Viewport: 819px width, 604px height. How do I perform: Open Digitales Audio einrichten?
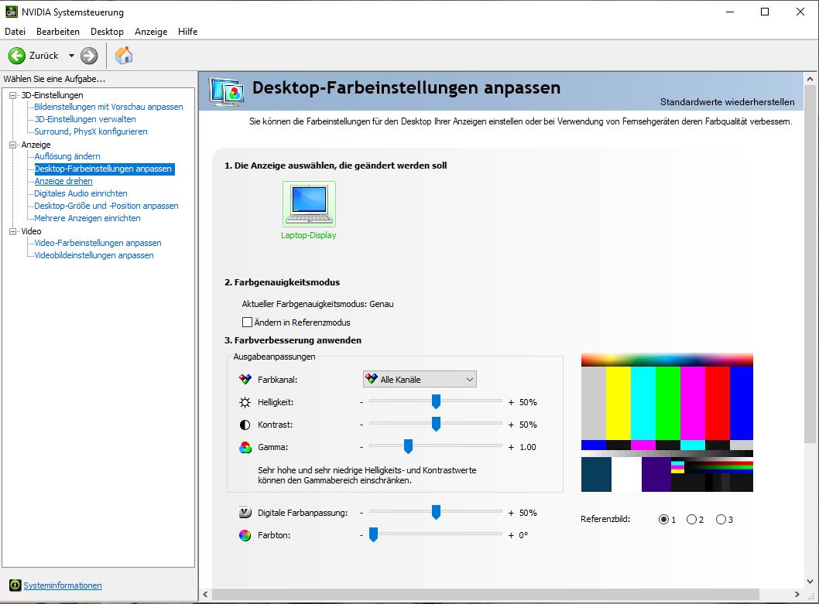tap(81, 193)
